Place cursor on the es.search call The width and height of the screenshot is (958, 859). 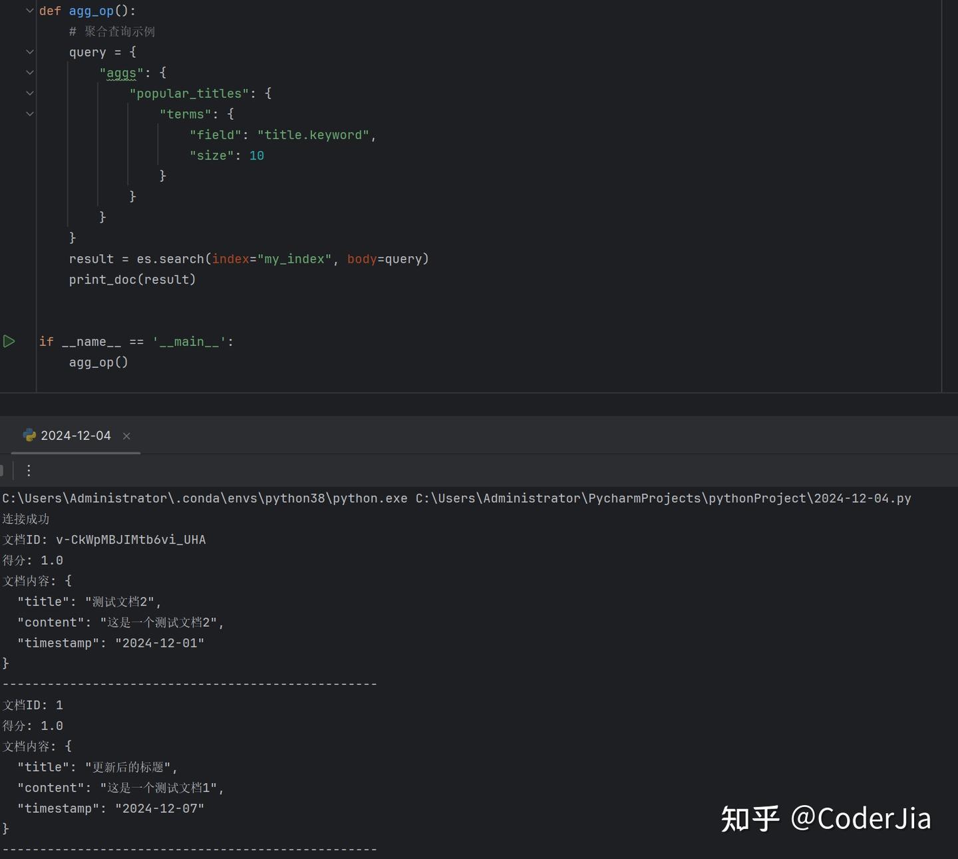[x=172, y=259]
